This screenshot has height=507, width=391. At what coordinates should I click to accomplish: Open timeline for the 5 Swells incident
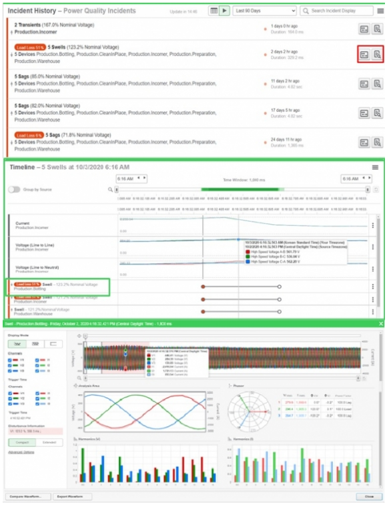364,55
